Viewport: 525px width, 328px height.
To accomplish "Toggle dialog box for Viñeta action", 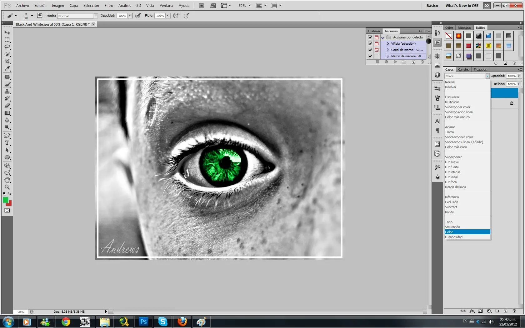I will coord(377,44).
